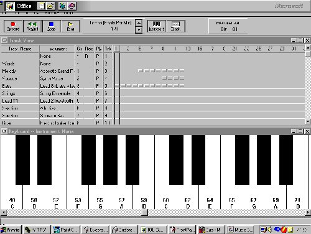Image resolution: width=311 pixels, height=234 pixels.
Task: Select the None instrument cell of Words
Action: tap(57, 63)
